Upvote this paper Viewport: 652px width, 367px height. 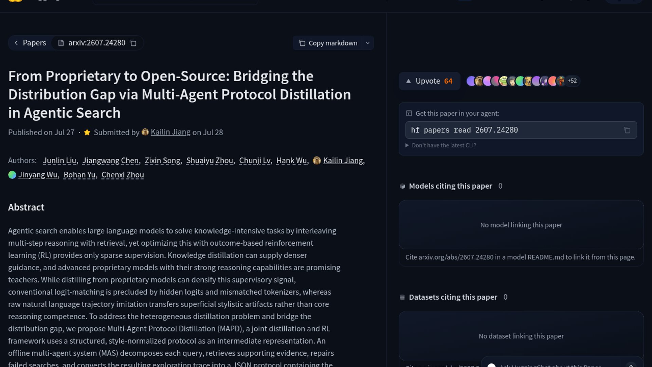430,81
